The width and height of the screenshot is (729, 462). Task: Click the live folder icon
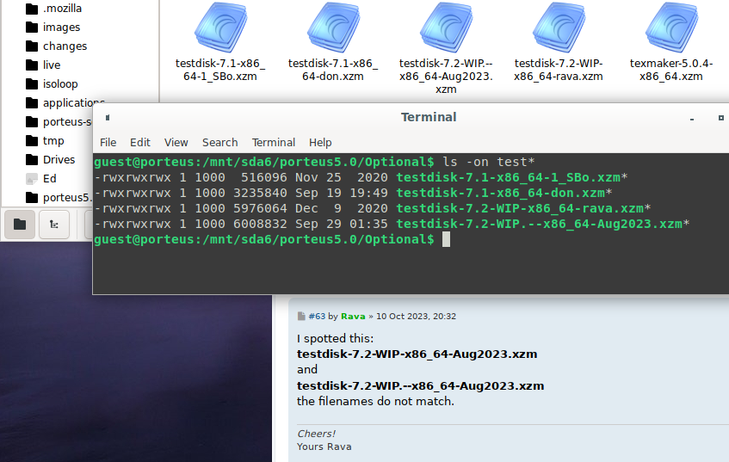point(32,65)
